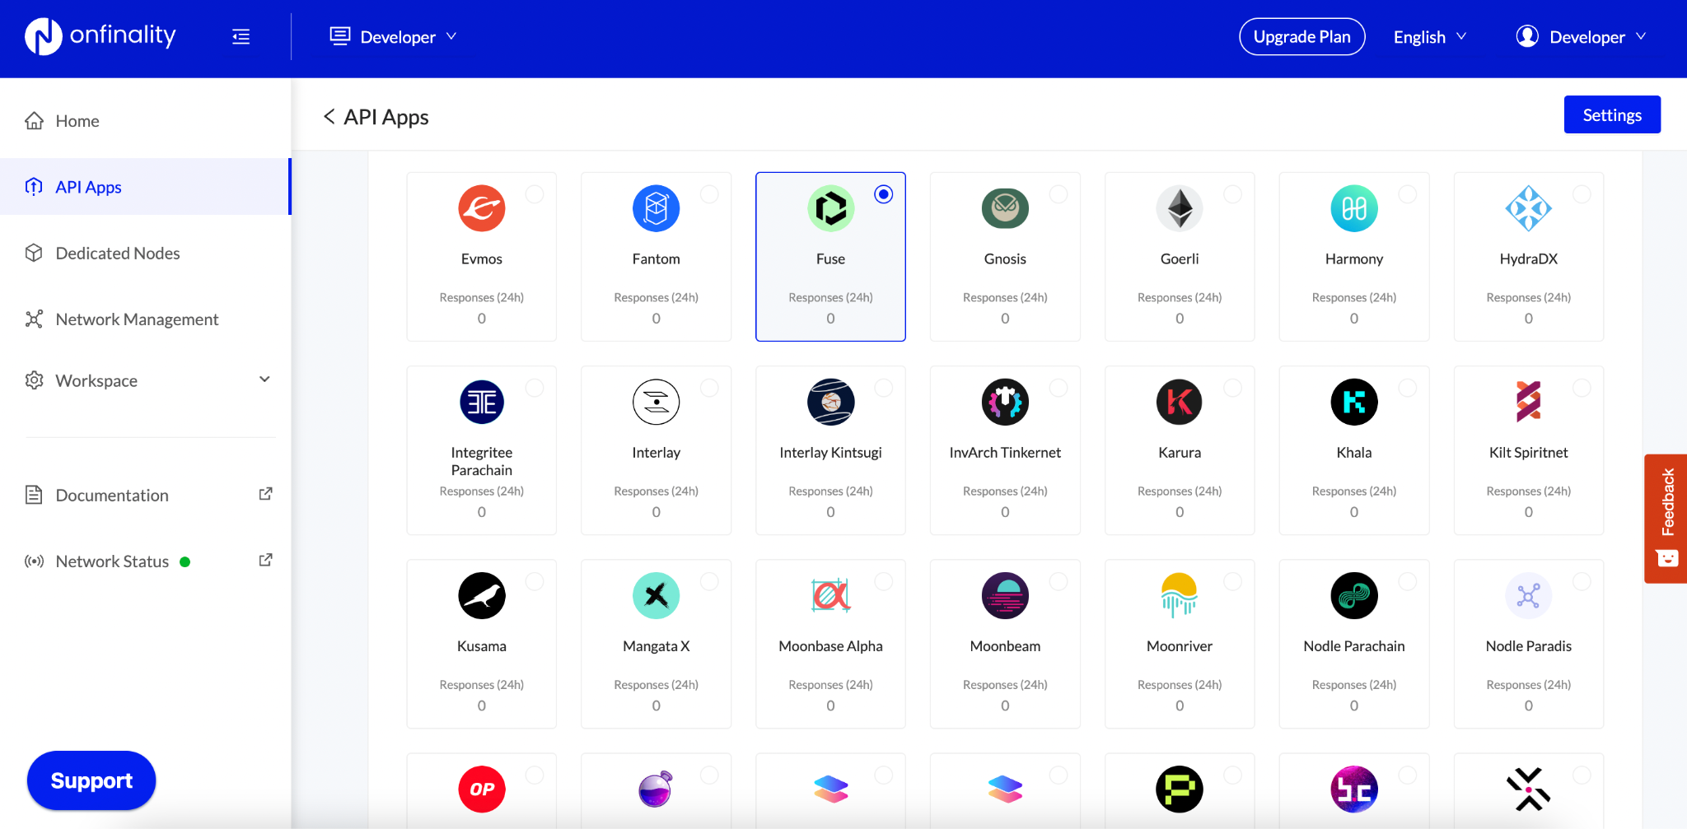Click the Moonbase Alpha logo

pos(830,595)
